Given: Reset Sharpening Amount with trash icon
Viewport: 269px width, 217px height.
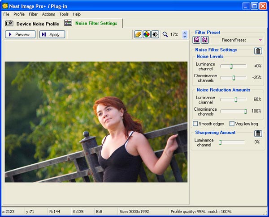Looking at the screenshot, I should 258,134.
